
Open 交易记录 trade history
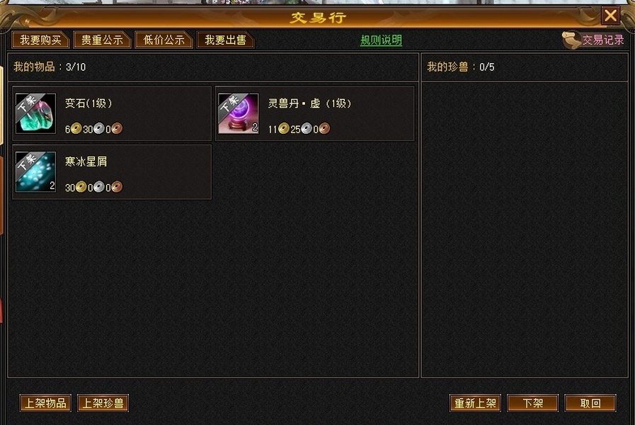tap(603, 40)
